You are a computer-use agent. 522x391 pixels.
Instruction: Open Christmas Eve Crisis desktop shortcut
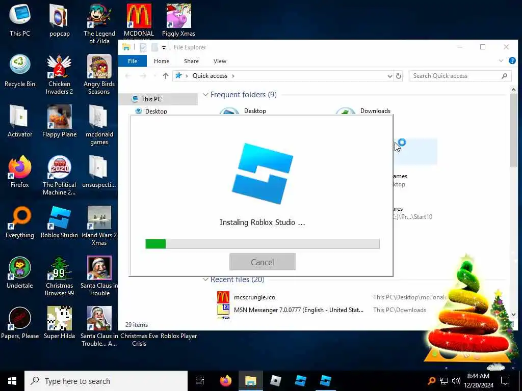[139, 340]
